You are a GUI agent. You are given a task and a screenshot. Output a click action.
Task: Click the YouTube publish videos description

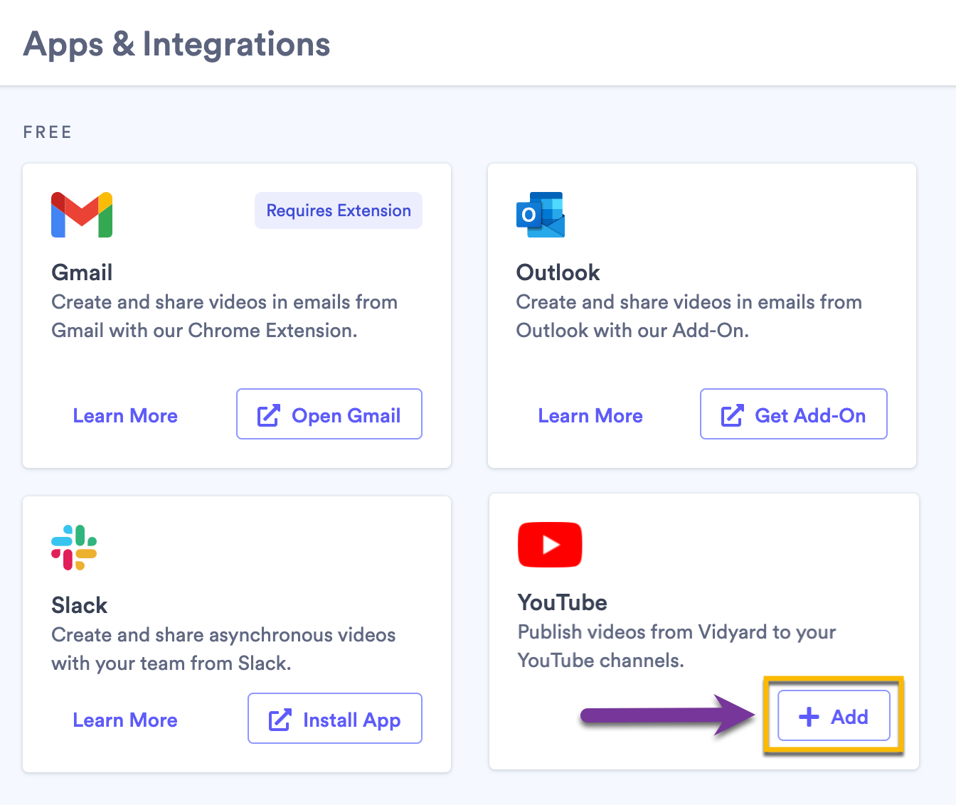point(677,646)
